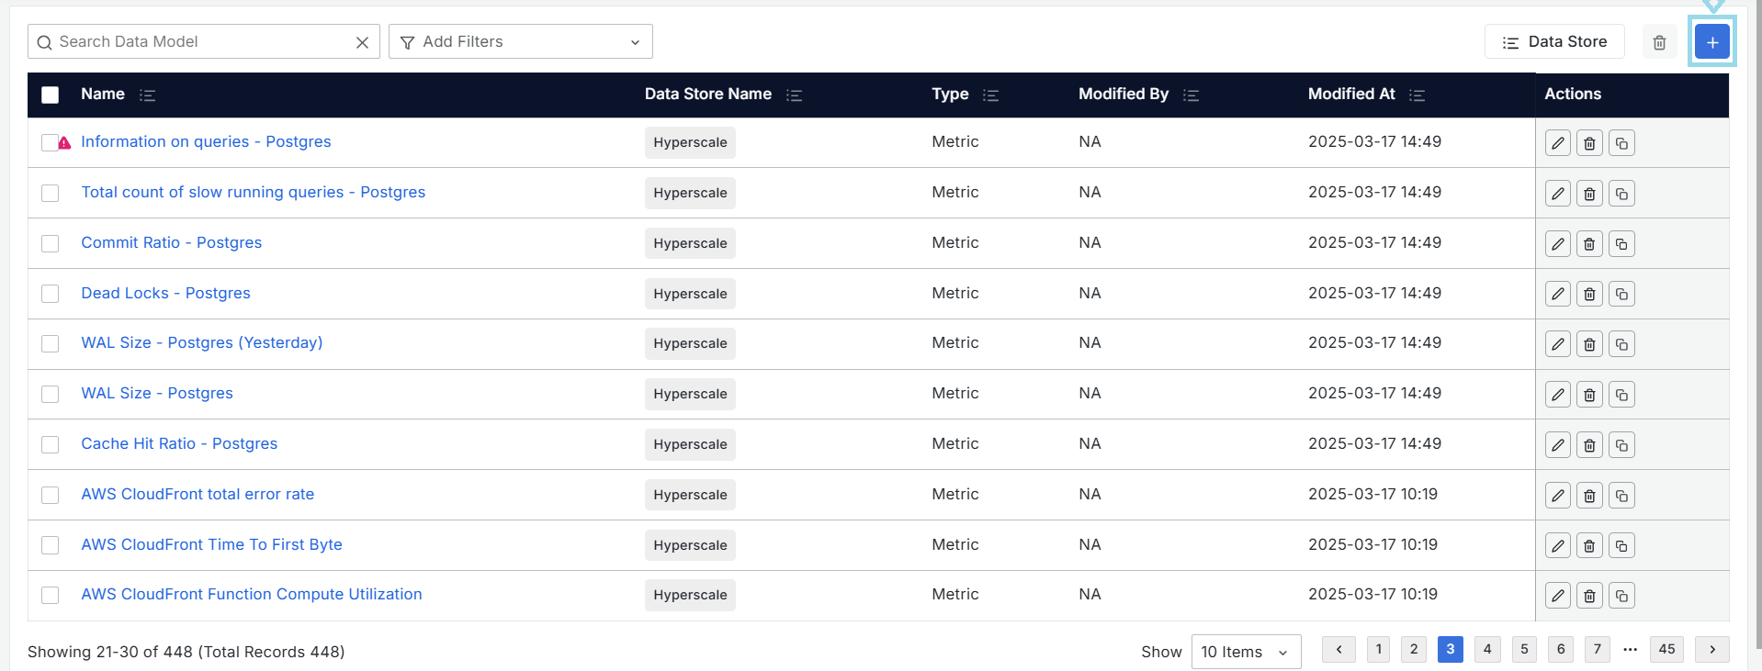This screenshot has width=1762, height=671.
Task: Open the Name column sort icon
Action: tap(147, 95)
